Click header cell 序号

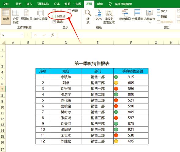43,71
